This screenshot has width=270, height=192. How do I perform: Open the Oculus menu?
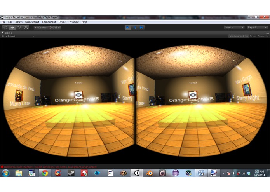(63, 22)
